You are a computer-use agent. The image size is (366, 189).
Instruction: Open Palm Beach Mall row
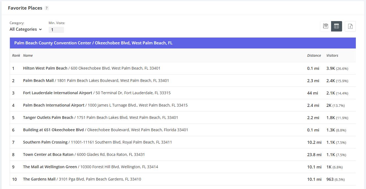coord(183,81)
